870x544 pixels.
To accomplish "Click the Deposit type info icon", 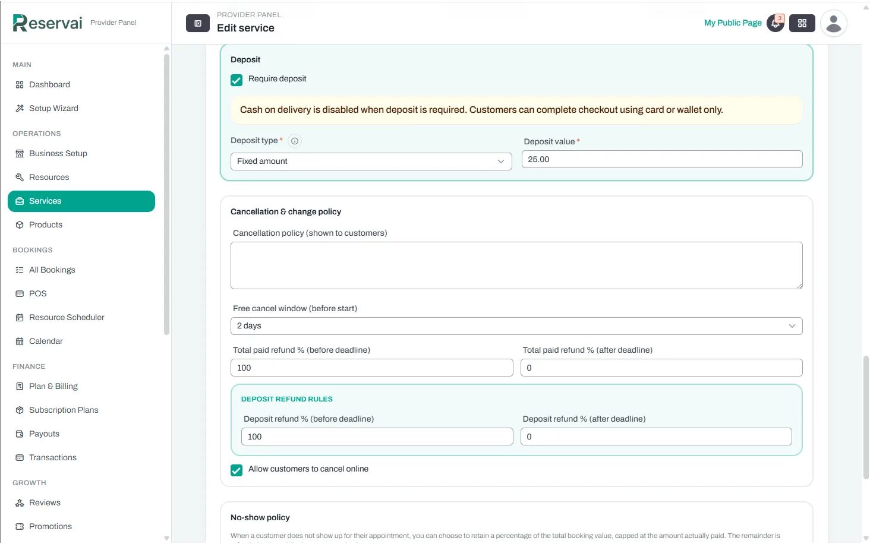I will (x=295, y=141).
